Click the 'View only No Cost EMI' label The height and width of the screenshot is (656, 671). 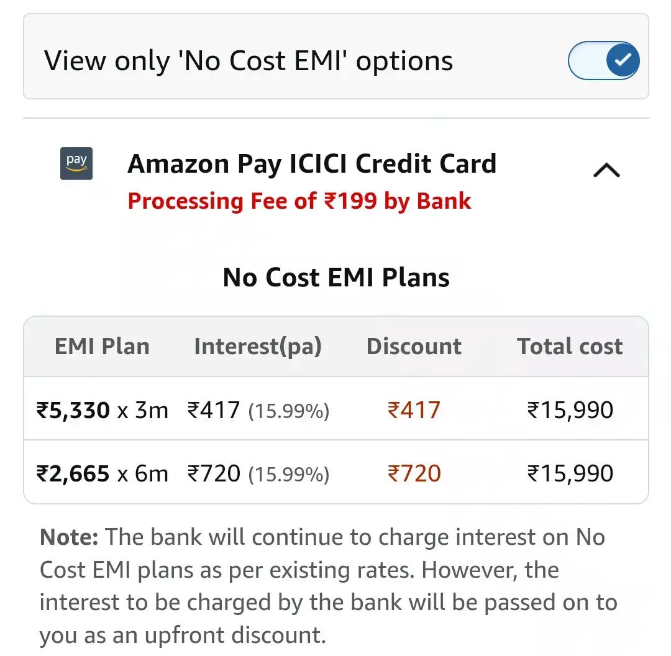(249, 61)
